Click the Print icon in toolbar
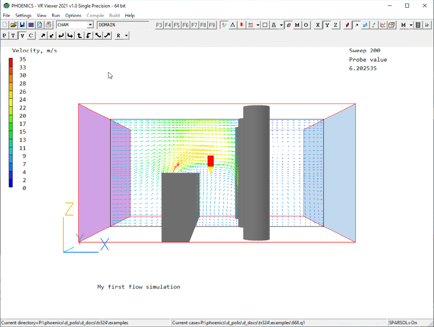 48,25
